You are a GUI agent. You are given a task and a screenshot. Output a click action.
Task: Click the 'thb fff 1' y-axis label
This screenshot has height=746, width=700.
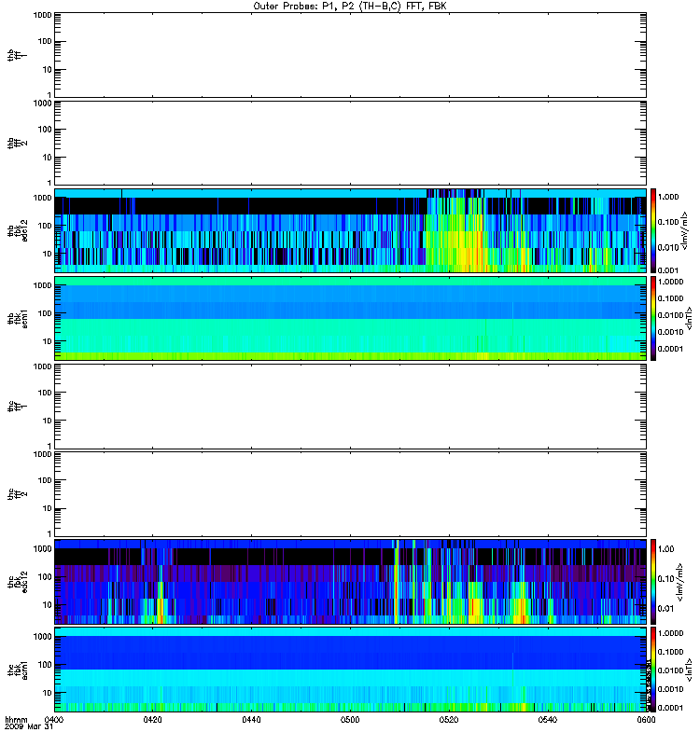click(18, 55)
